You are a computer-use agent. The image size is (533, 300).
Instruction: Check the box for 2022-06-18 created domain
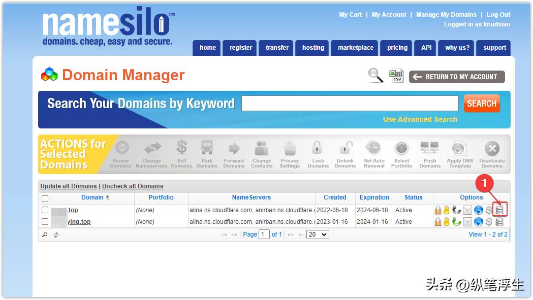coord(45,210)
